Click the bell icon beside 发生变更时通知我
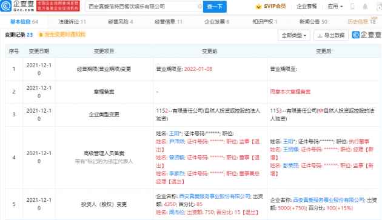This screenshot has height=220, width=382. coord(41,35)
